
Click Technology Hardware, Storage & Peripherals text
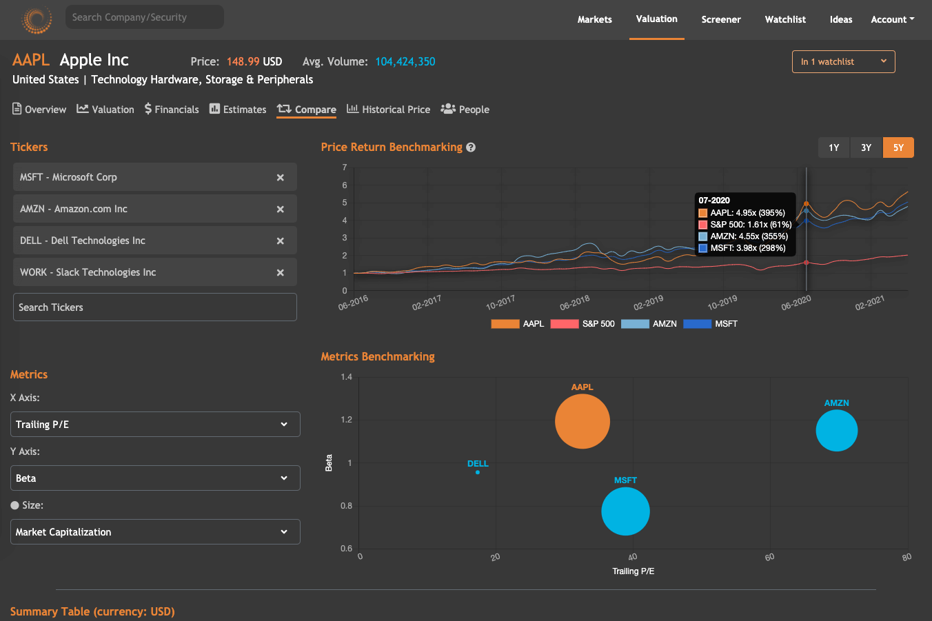coord(202,79)
